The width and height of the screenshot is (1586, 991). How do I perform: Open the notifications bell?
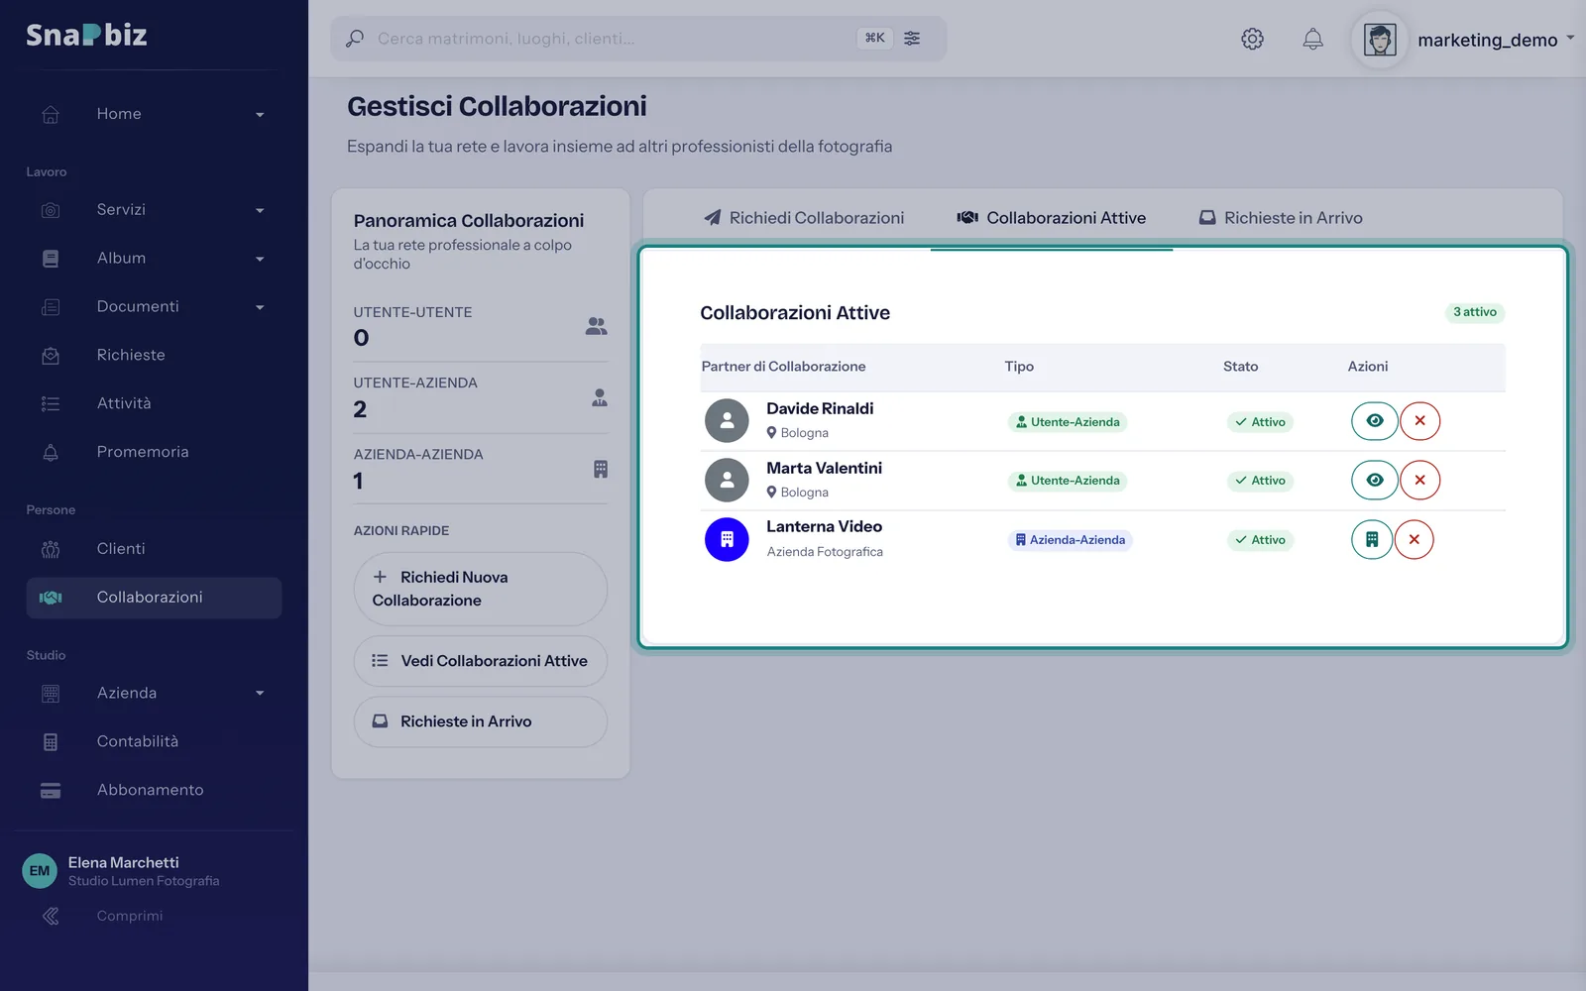coord(1312,39)
